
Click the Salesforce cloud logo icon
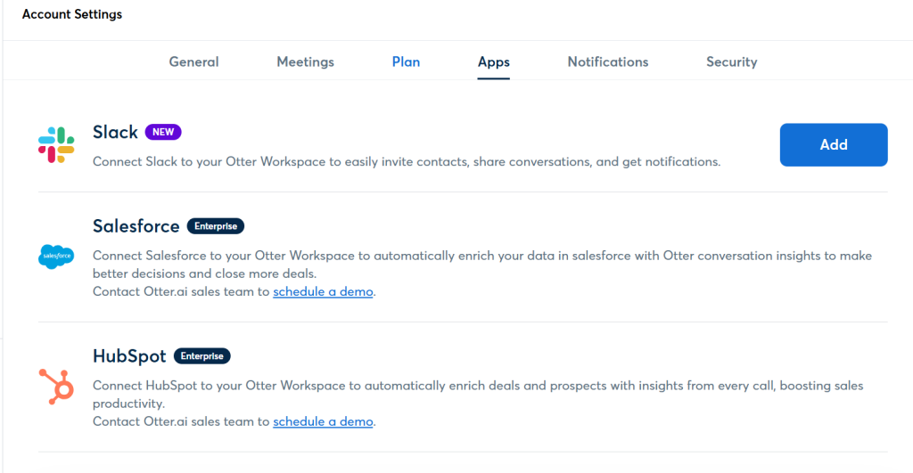click(56, 257)
